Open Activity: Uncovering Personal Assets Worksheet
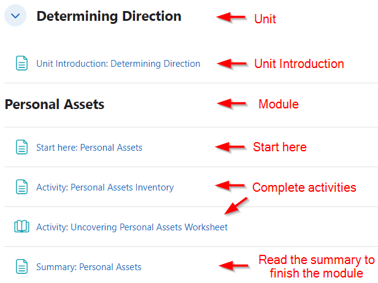 tap(132, 227)
